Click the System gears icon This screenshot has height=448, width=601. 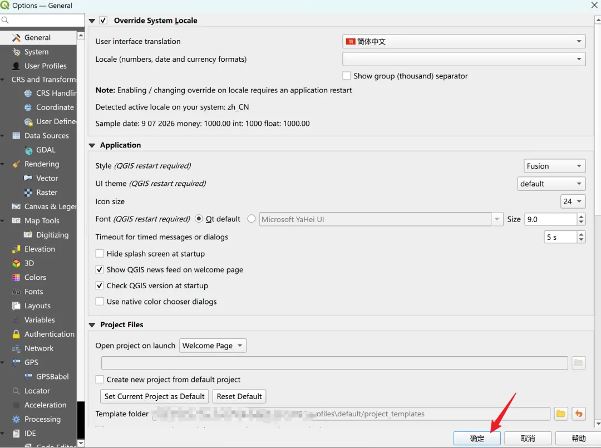coord(16,52)
